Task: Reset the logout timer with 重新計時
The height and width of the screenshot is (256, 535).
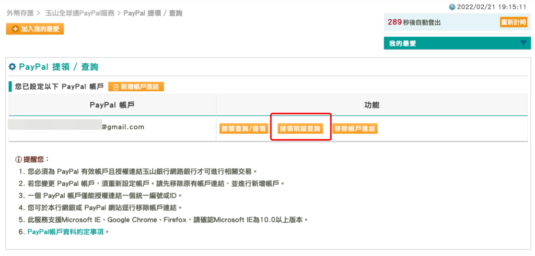Action: 514,22
